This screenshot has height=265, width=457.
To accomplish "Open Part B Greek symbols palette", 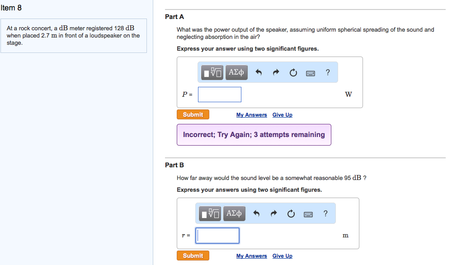I will pos(234,213).
